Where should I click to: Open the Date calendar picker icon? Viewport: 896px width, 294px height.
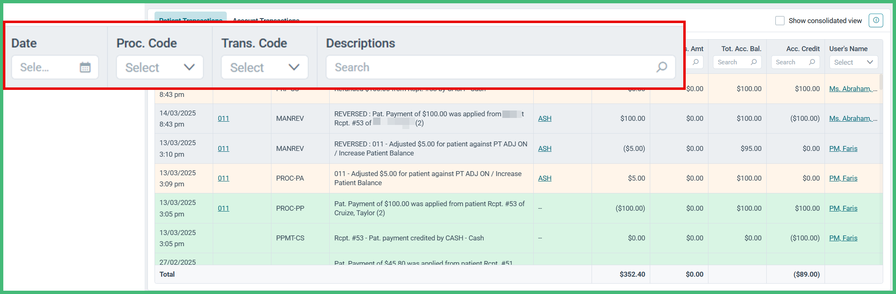[85, 67]
